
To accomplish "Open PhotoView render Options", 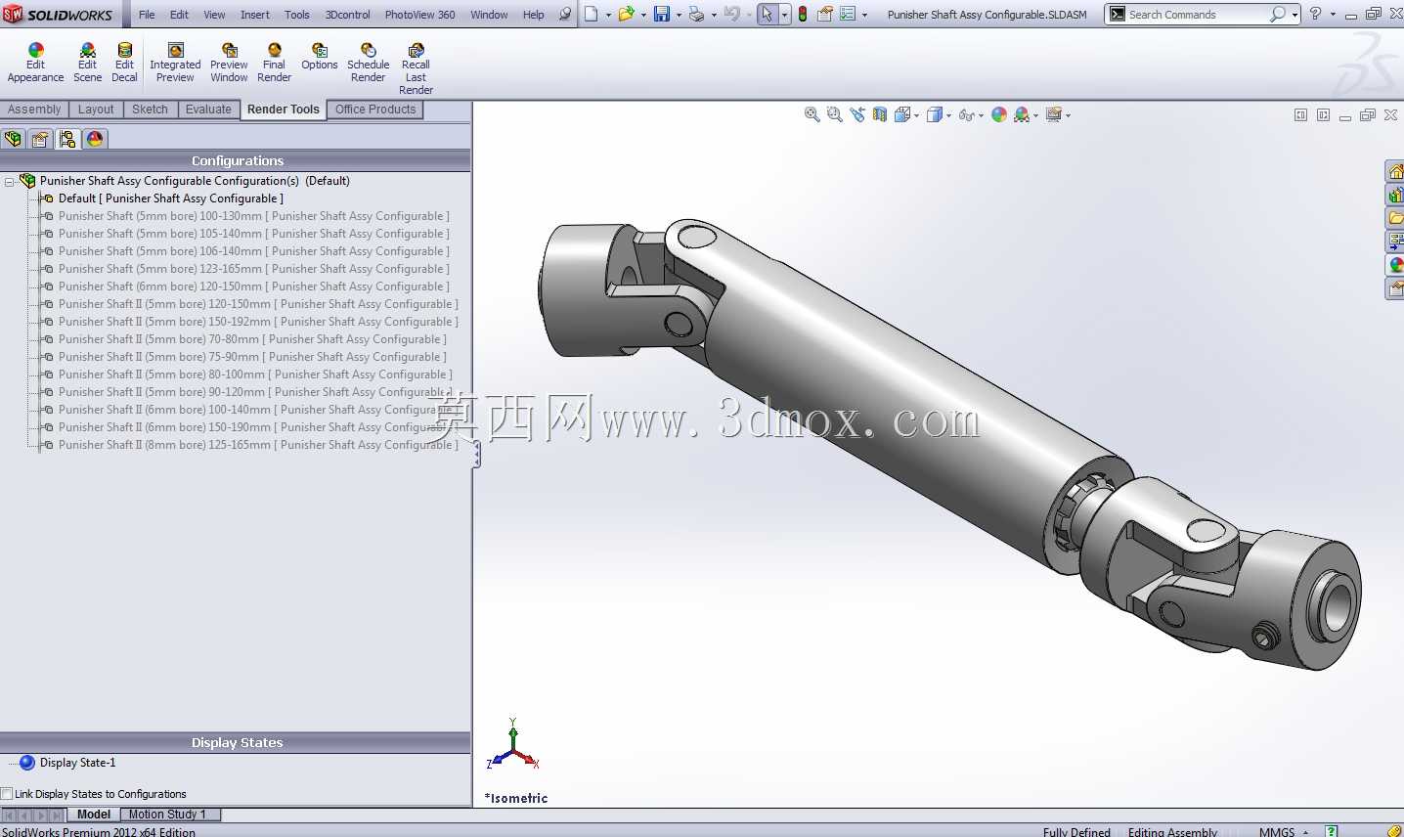I will [319, 57].
